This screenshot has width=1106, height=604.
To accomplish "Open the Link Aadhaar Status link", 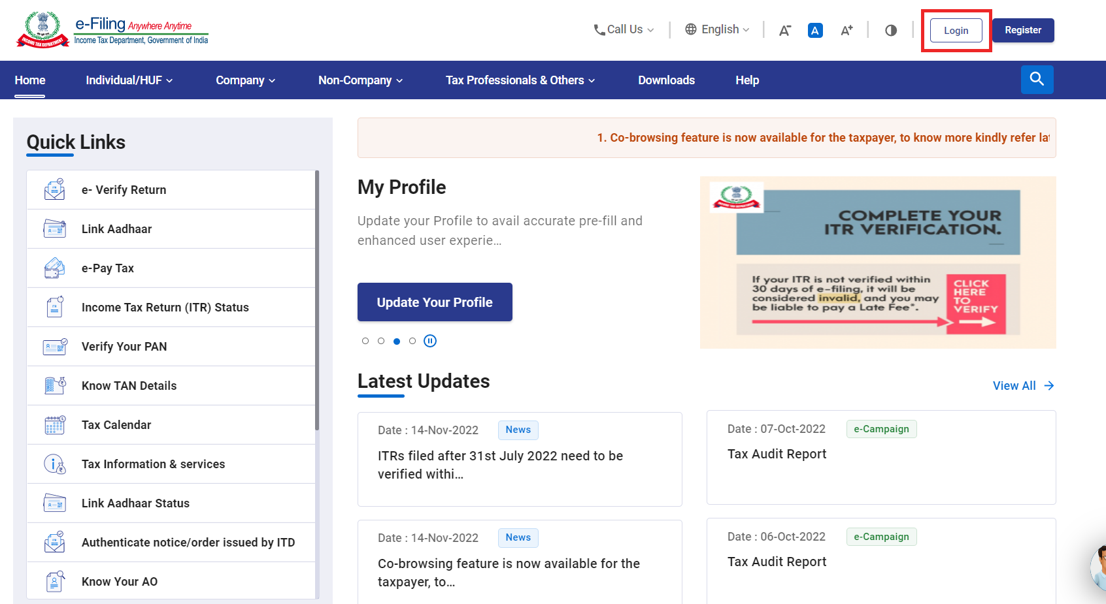I will pos(171,503).
